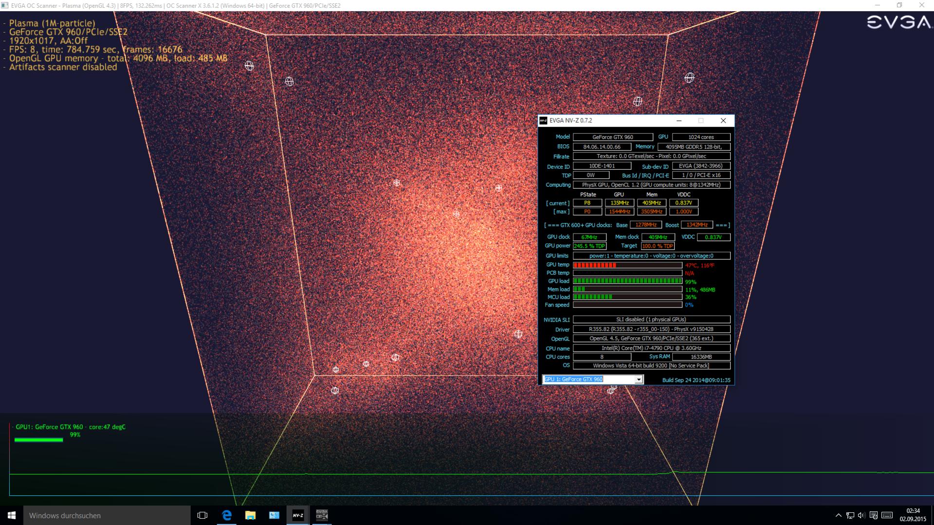Click the GPU power '245.5 % TDP' value
The image size is (934, 525).
click(x=589, y=246)
